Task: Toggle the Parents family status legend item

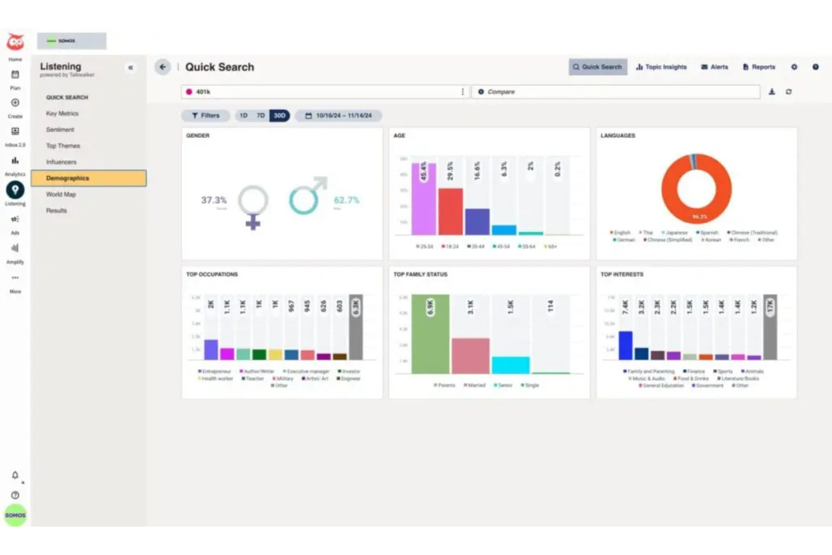Action: pyautogui.click(x=445, y=386)
